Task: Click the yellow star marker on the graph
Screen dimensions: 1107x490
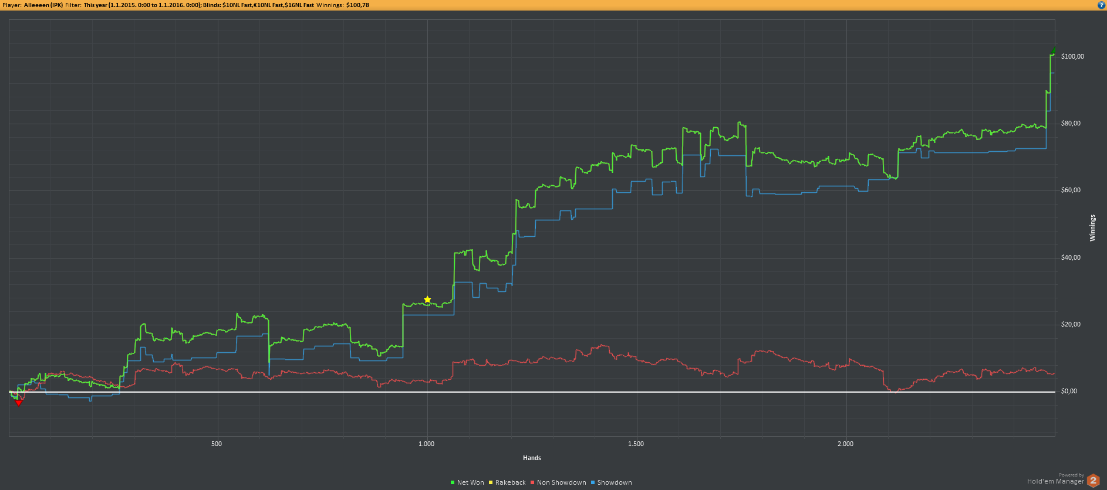Action: click(427, 300)
